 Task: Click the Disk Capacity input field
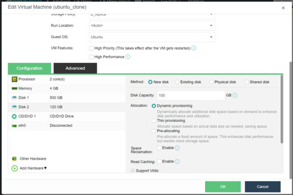click(x=191, y=96)
